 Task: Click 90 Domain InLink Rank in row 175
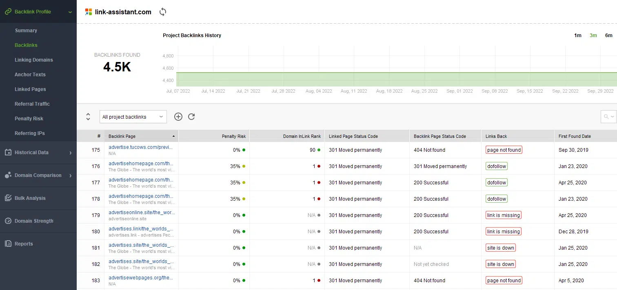[312, 150]
